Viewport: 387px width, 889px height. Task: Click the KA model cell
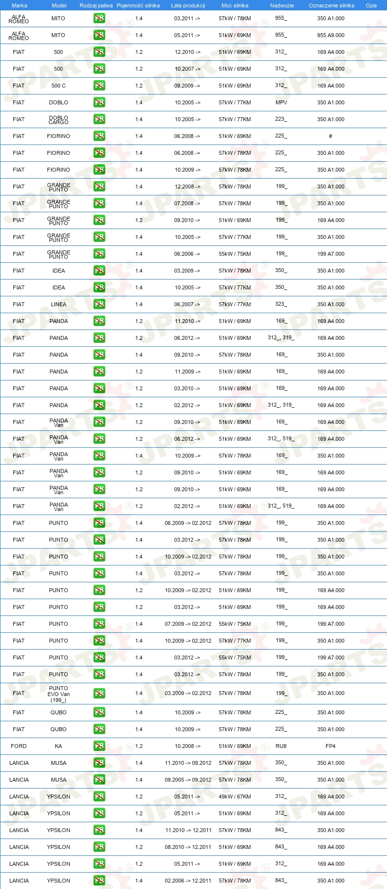[x=58, y=746]
